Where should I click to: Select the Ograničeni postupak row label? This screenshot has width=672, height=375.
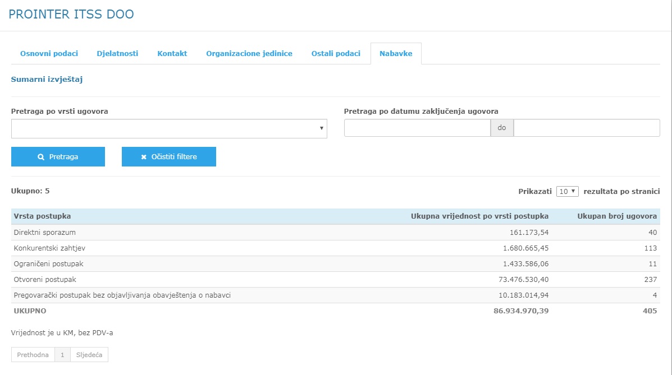(x=48, y=264)
